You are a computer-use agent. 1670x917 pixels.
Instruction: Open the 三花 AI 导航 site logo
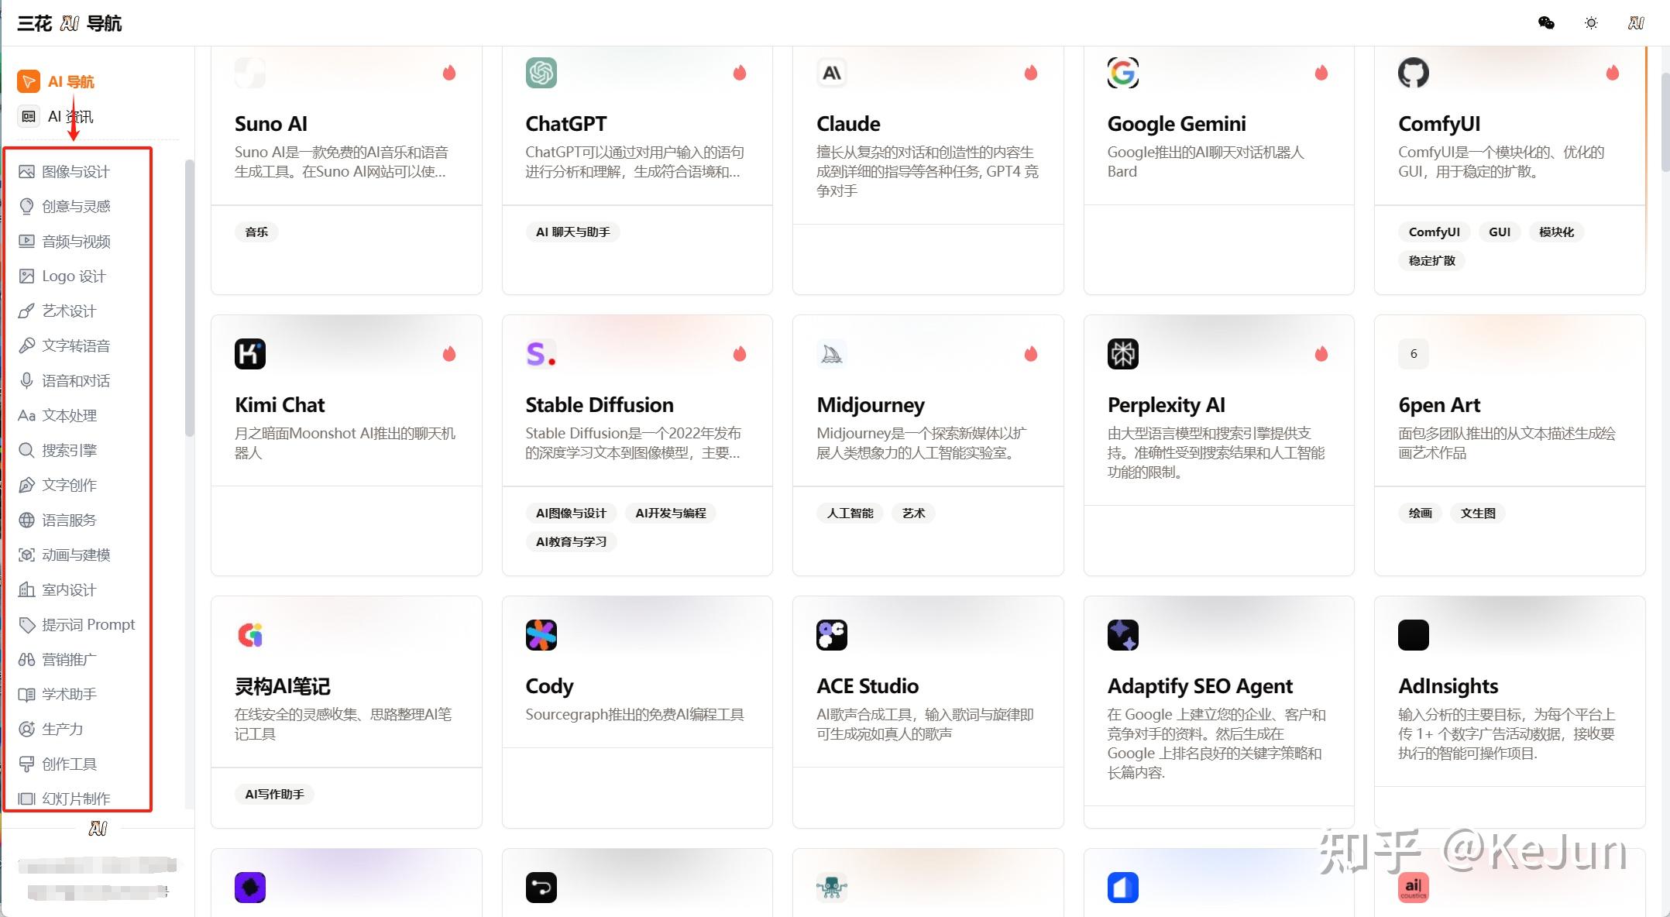point(70,23)
